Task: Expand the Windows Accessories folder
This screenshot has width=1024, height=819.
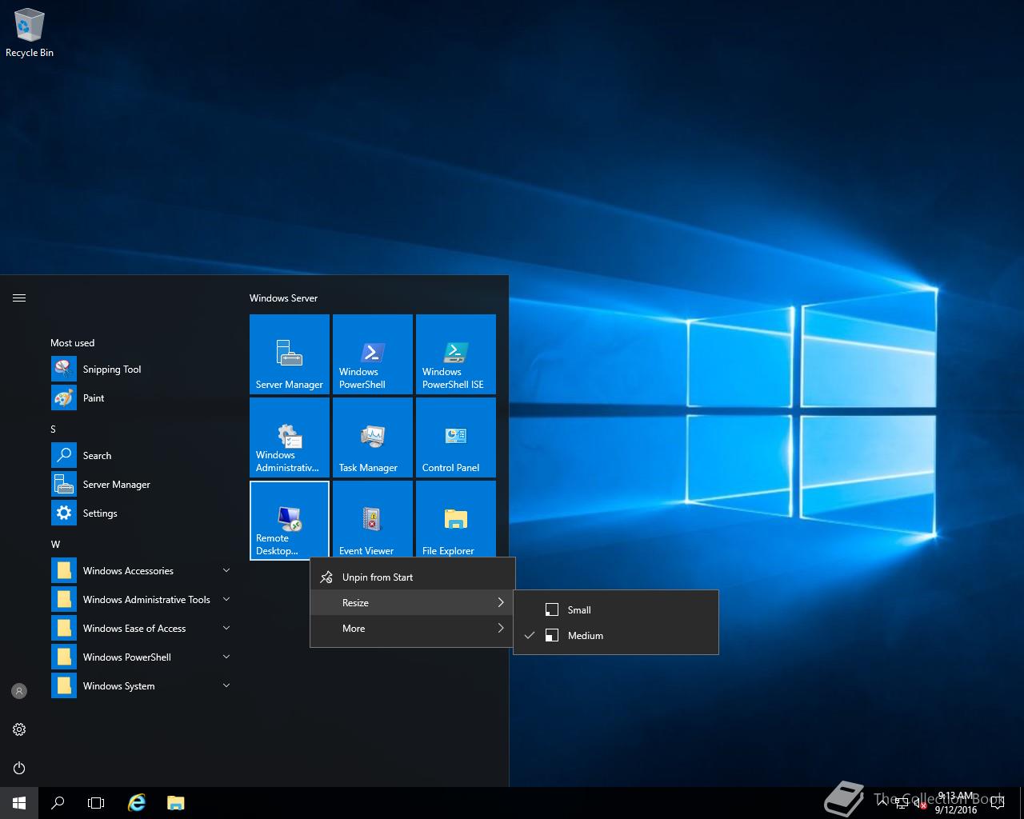Action: point(141,571)
